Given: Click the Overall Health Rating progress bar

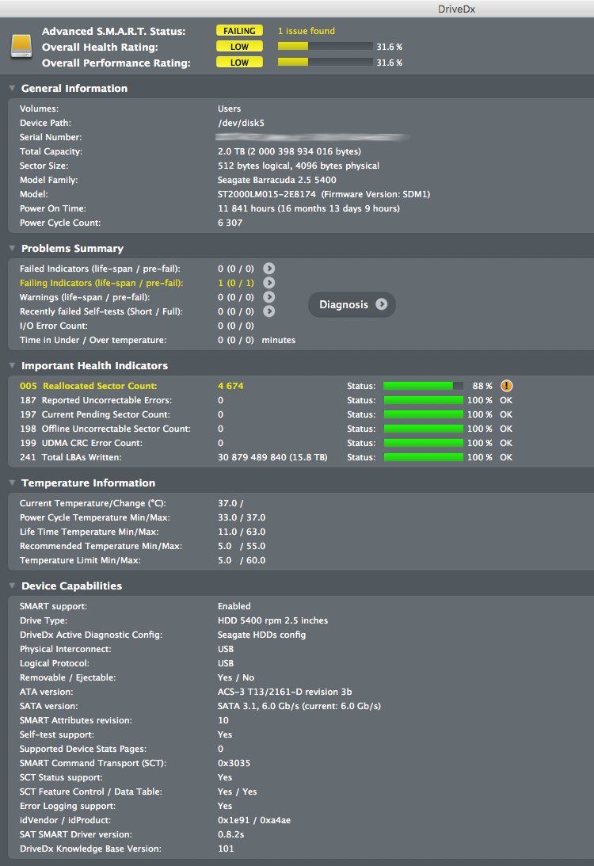Looking at the screenshot, I should point(326,47).
